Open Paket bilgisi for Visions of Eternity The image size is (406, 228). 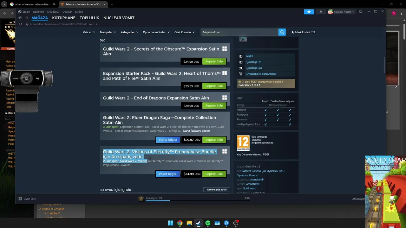pyautogui.click(x=167, y=174)
